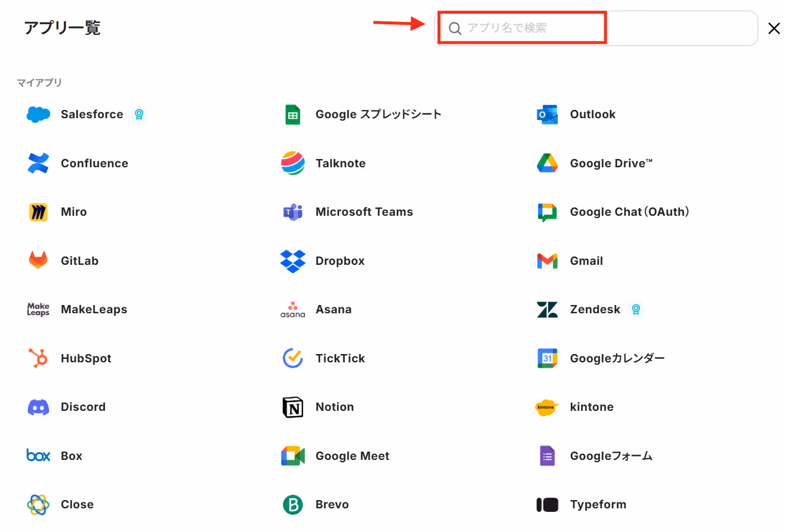
Task: Click the search magnifier icon
Action: click(x=455, y=28)
